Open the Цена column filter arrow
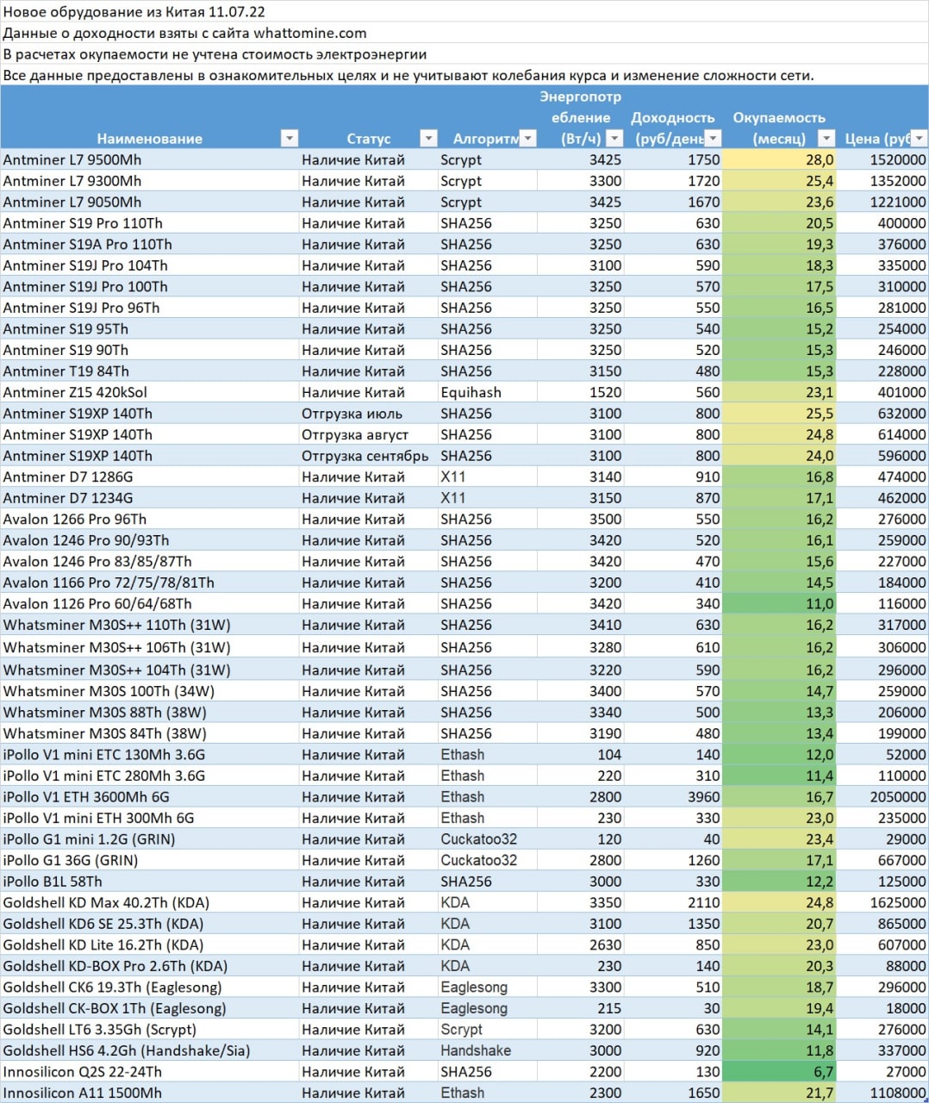The height and width of the screenshot is (1103, 929). click(x=920, y=138)
